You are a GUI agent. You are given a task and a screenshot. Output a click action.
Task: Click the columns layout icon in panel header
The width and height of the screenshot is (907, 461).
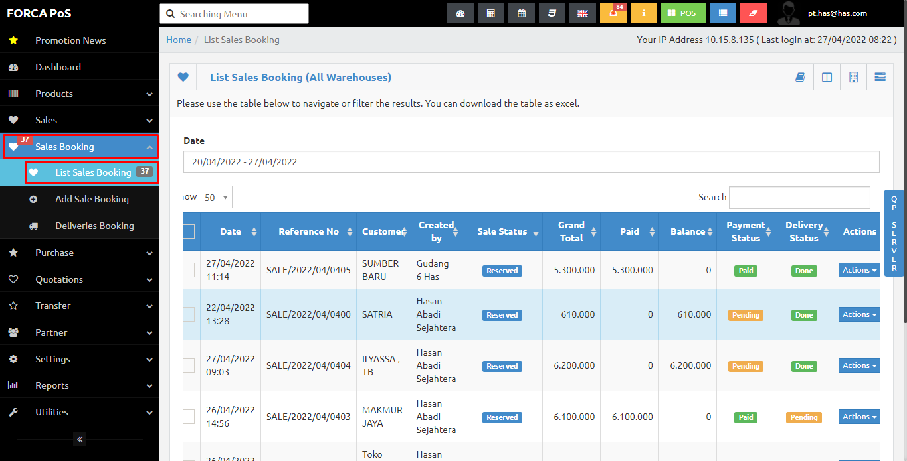click(x=827, y=77)
